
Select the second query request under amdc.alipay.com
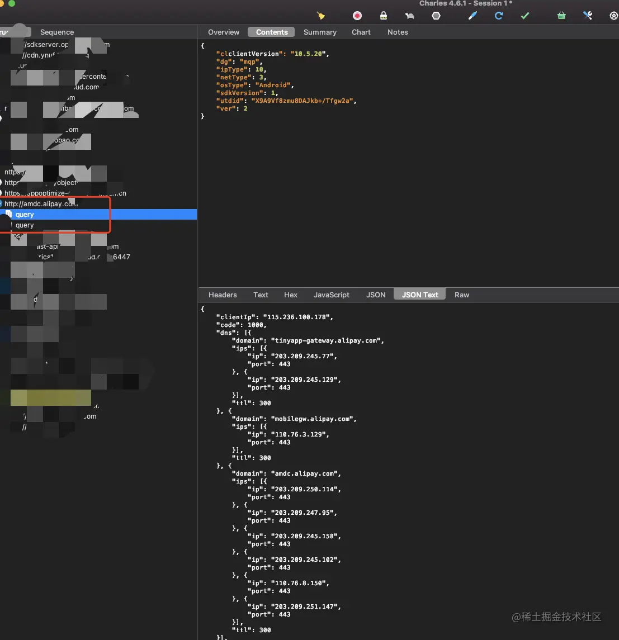pyautogui.click(x=25, y=225)
